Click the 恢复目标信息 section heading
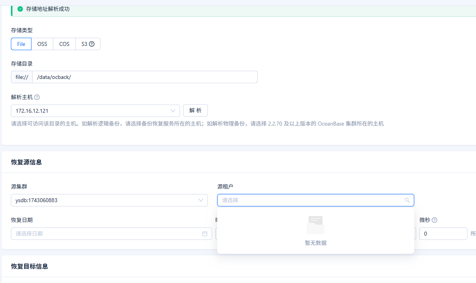Screen dimensions: 476x283 tap(30, 266)
